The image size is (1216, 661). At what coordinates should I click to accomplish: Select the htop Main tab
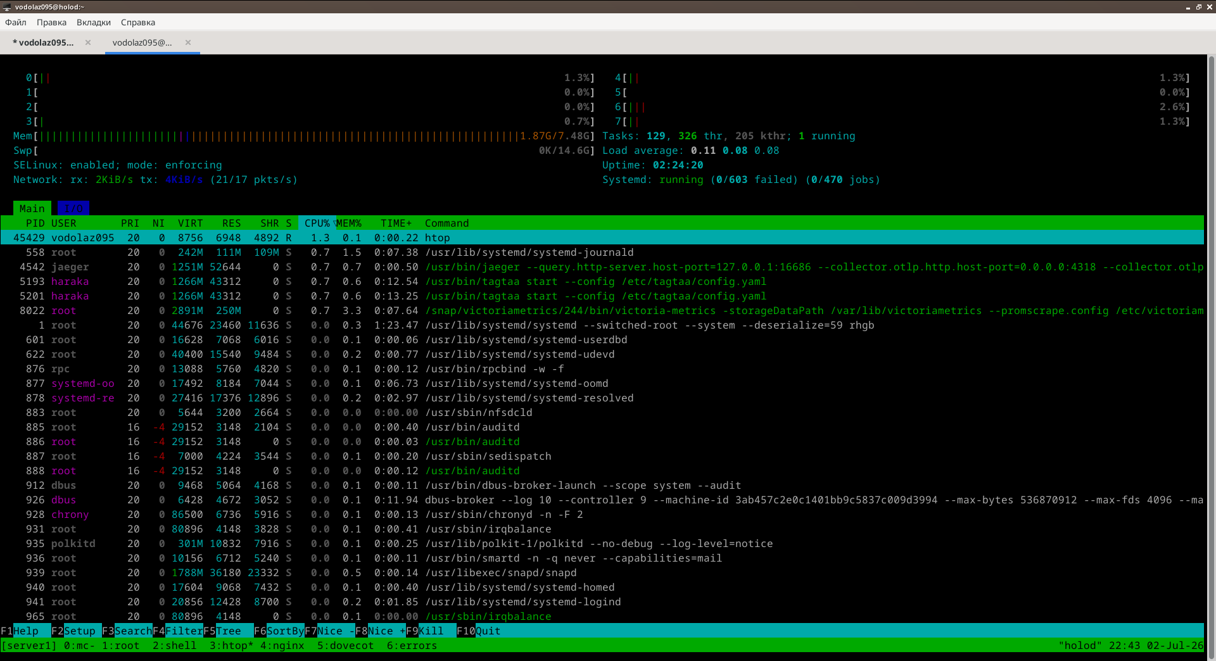pos(32,208)
